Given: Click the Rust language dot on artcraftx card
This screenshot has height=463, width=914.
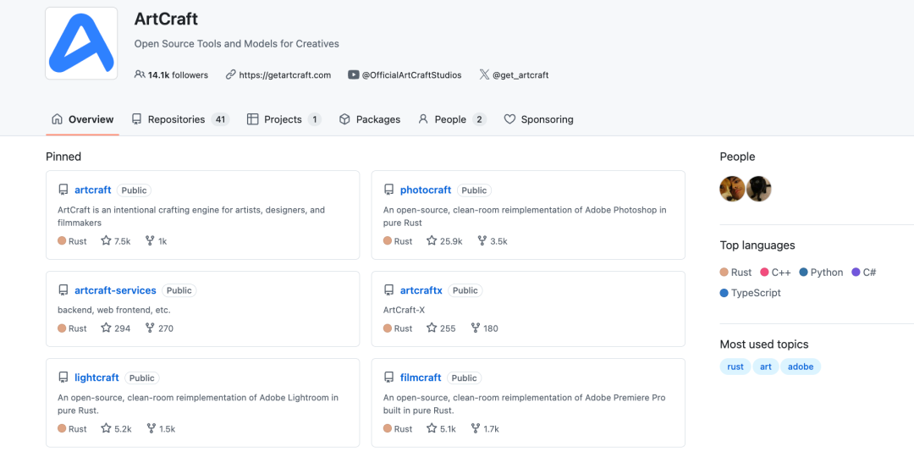Looking at the screenshot, I should pyautogui.click(x=388, y=328).
